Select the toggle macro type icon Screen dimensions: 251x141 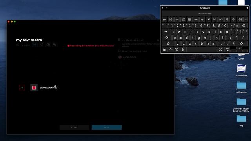click(x=48, y=45)
